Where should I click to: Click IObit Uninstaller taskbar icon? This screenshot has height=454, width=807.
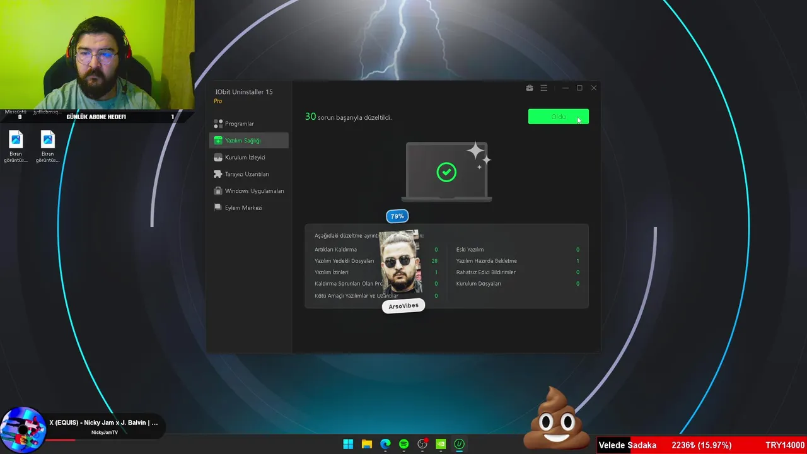(460, 444)
